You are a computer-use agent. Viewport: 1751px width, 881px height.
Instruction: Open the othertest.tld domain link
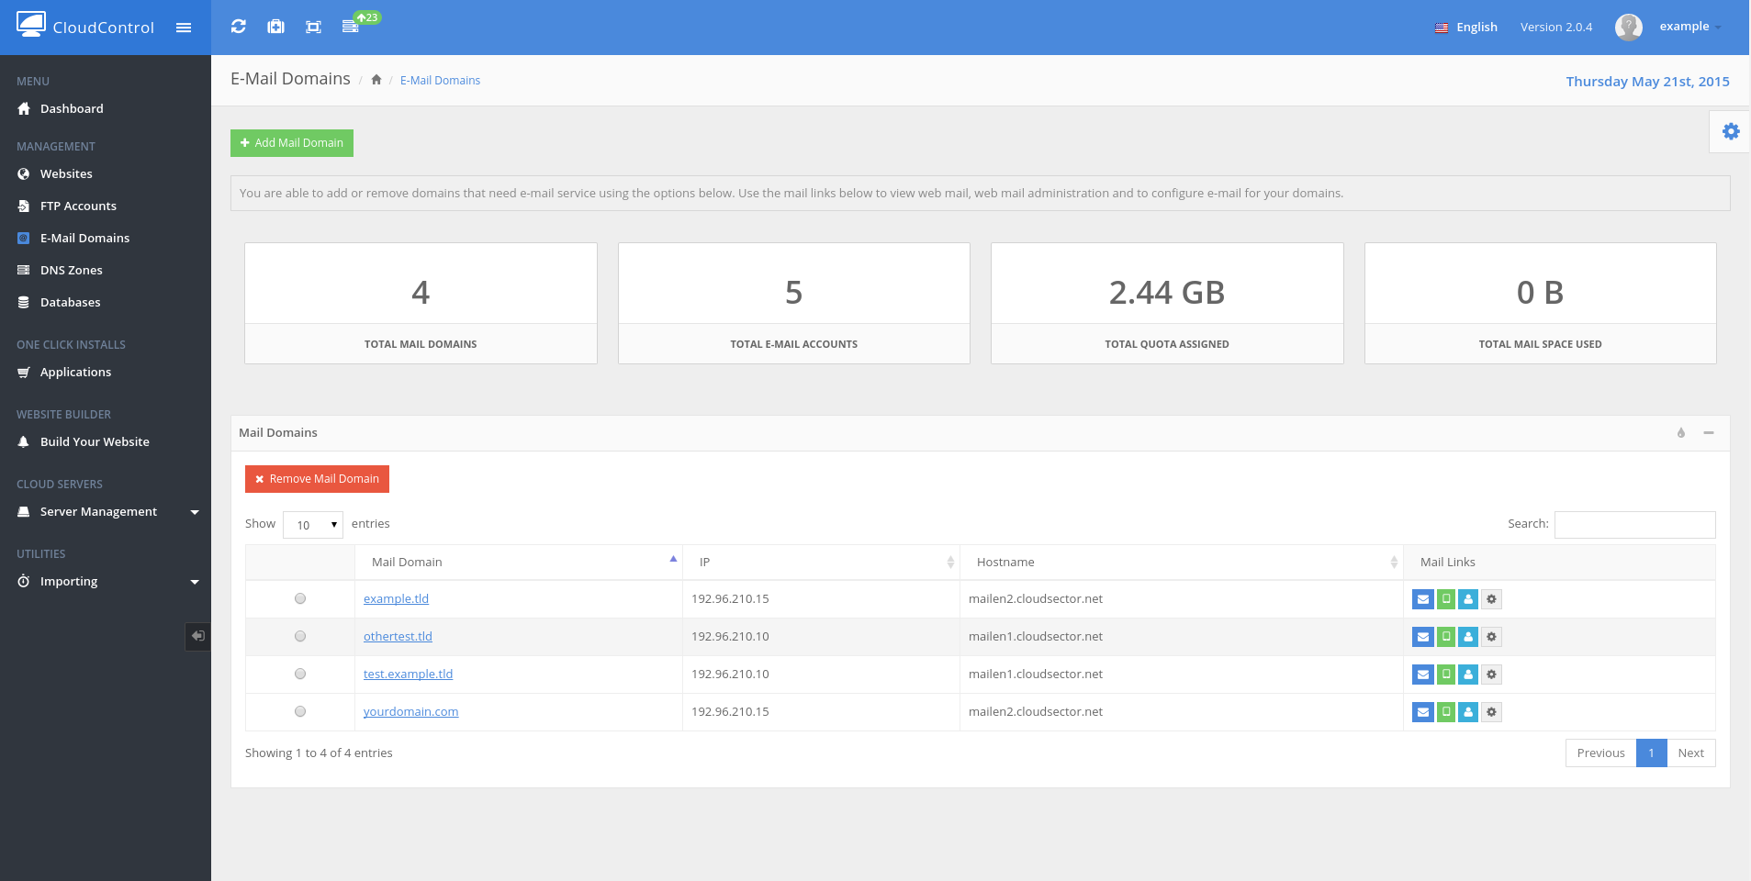tap(398, 636)
